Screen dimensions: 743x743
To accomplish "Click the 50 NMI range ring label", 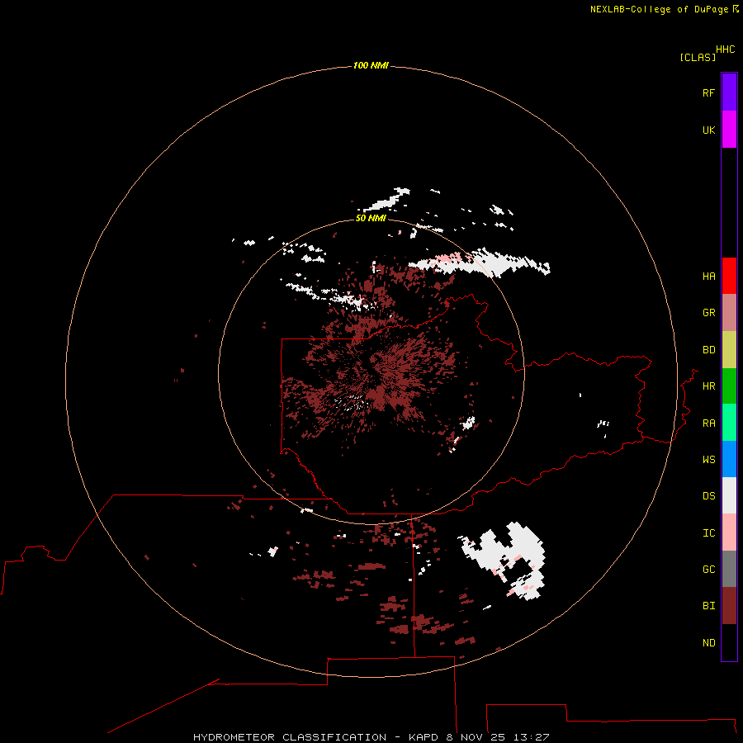I will (371, 218).
